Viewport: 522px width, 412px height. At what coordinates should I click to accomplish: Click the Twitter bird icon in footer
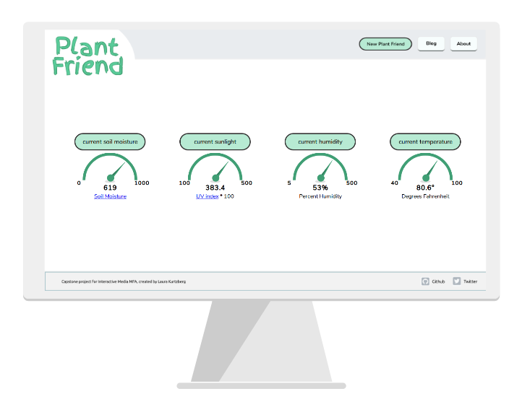457,281
